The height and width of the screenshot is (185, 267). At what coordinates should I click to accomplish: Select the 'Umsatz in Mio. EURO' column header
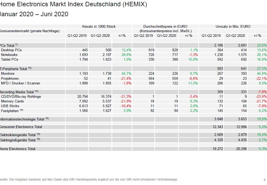[233, 26]
